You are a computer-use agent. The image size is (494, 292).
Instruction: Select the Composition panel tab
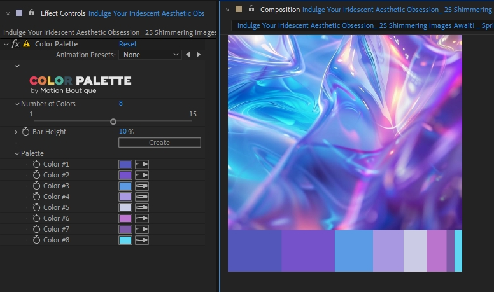[280, 10]
